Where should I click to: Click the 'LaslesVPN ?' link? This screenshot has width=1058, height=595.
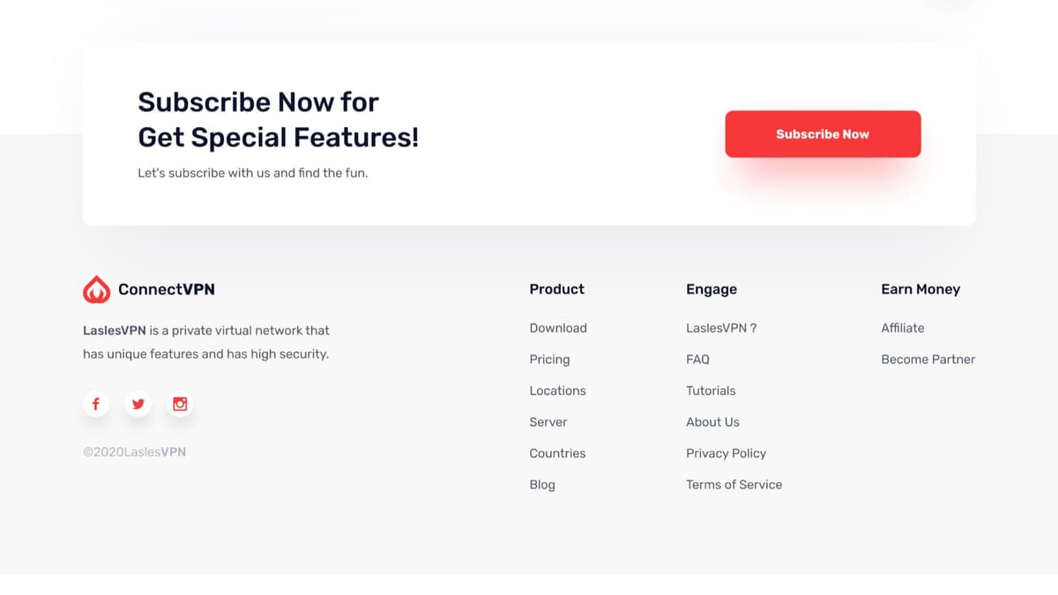(721, 328)
